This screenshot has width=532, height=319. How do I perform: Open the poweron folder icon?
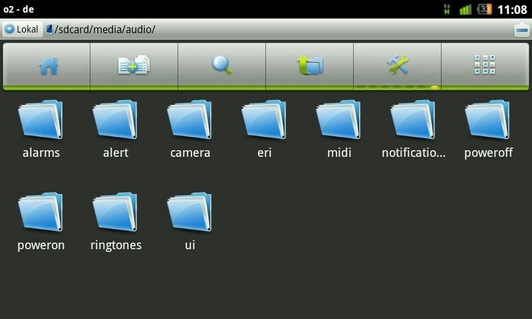41,212
